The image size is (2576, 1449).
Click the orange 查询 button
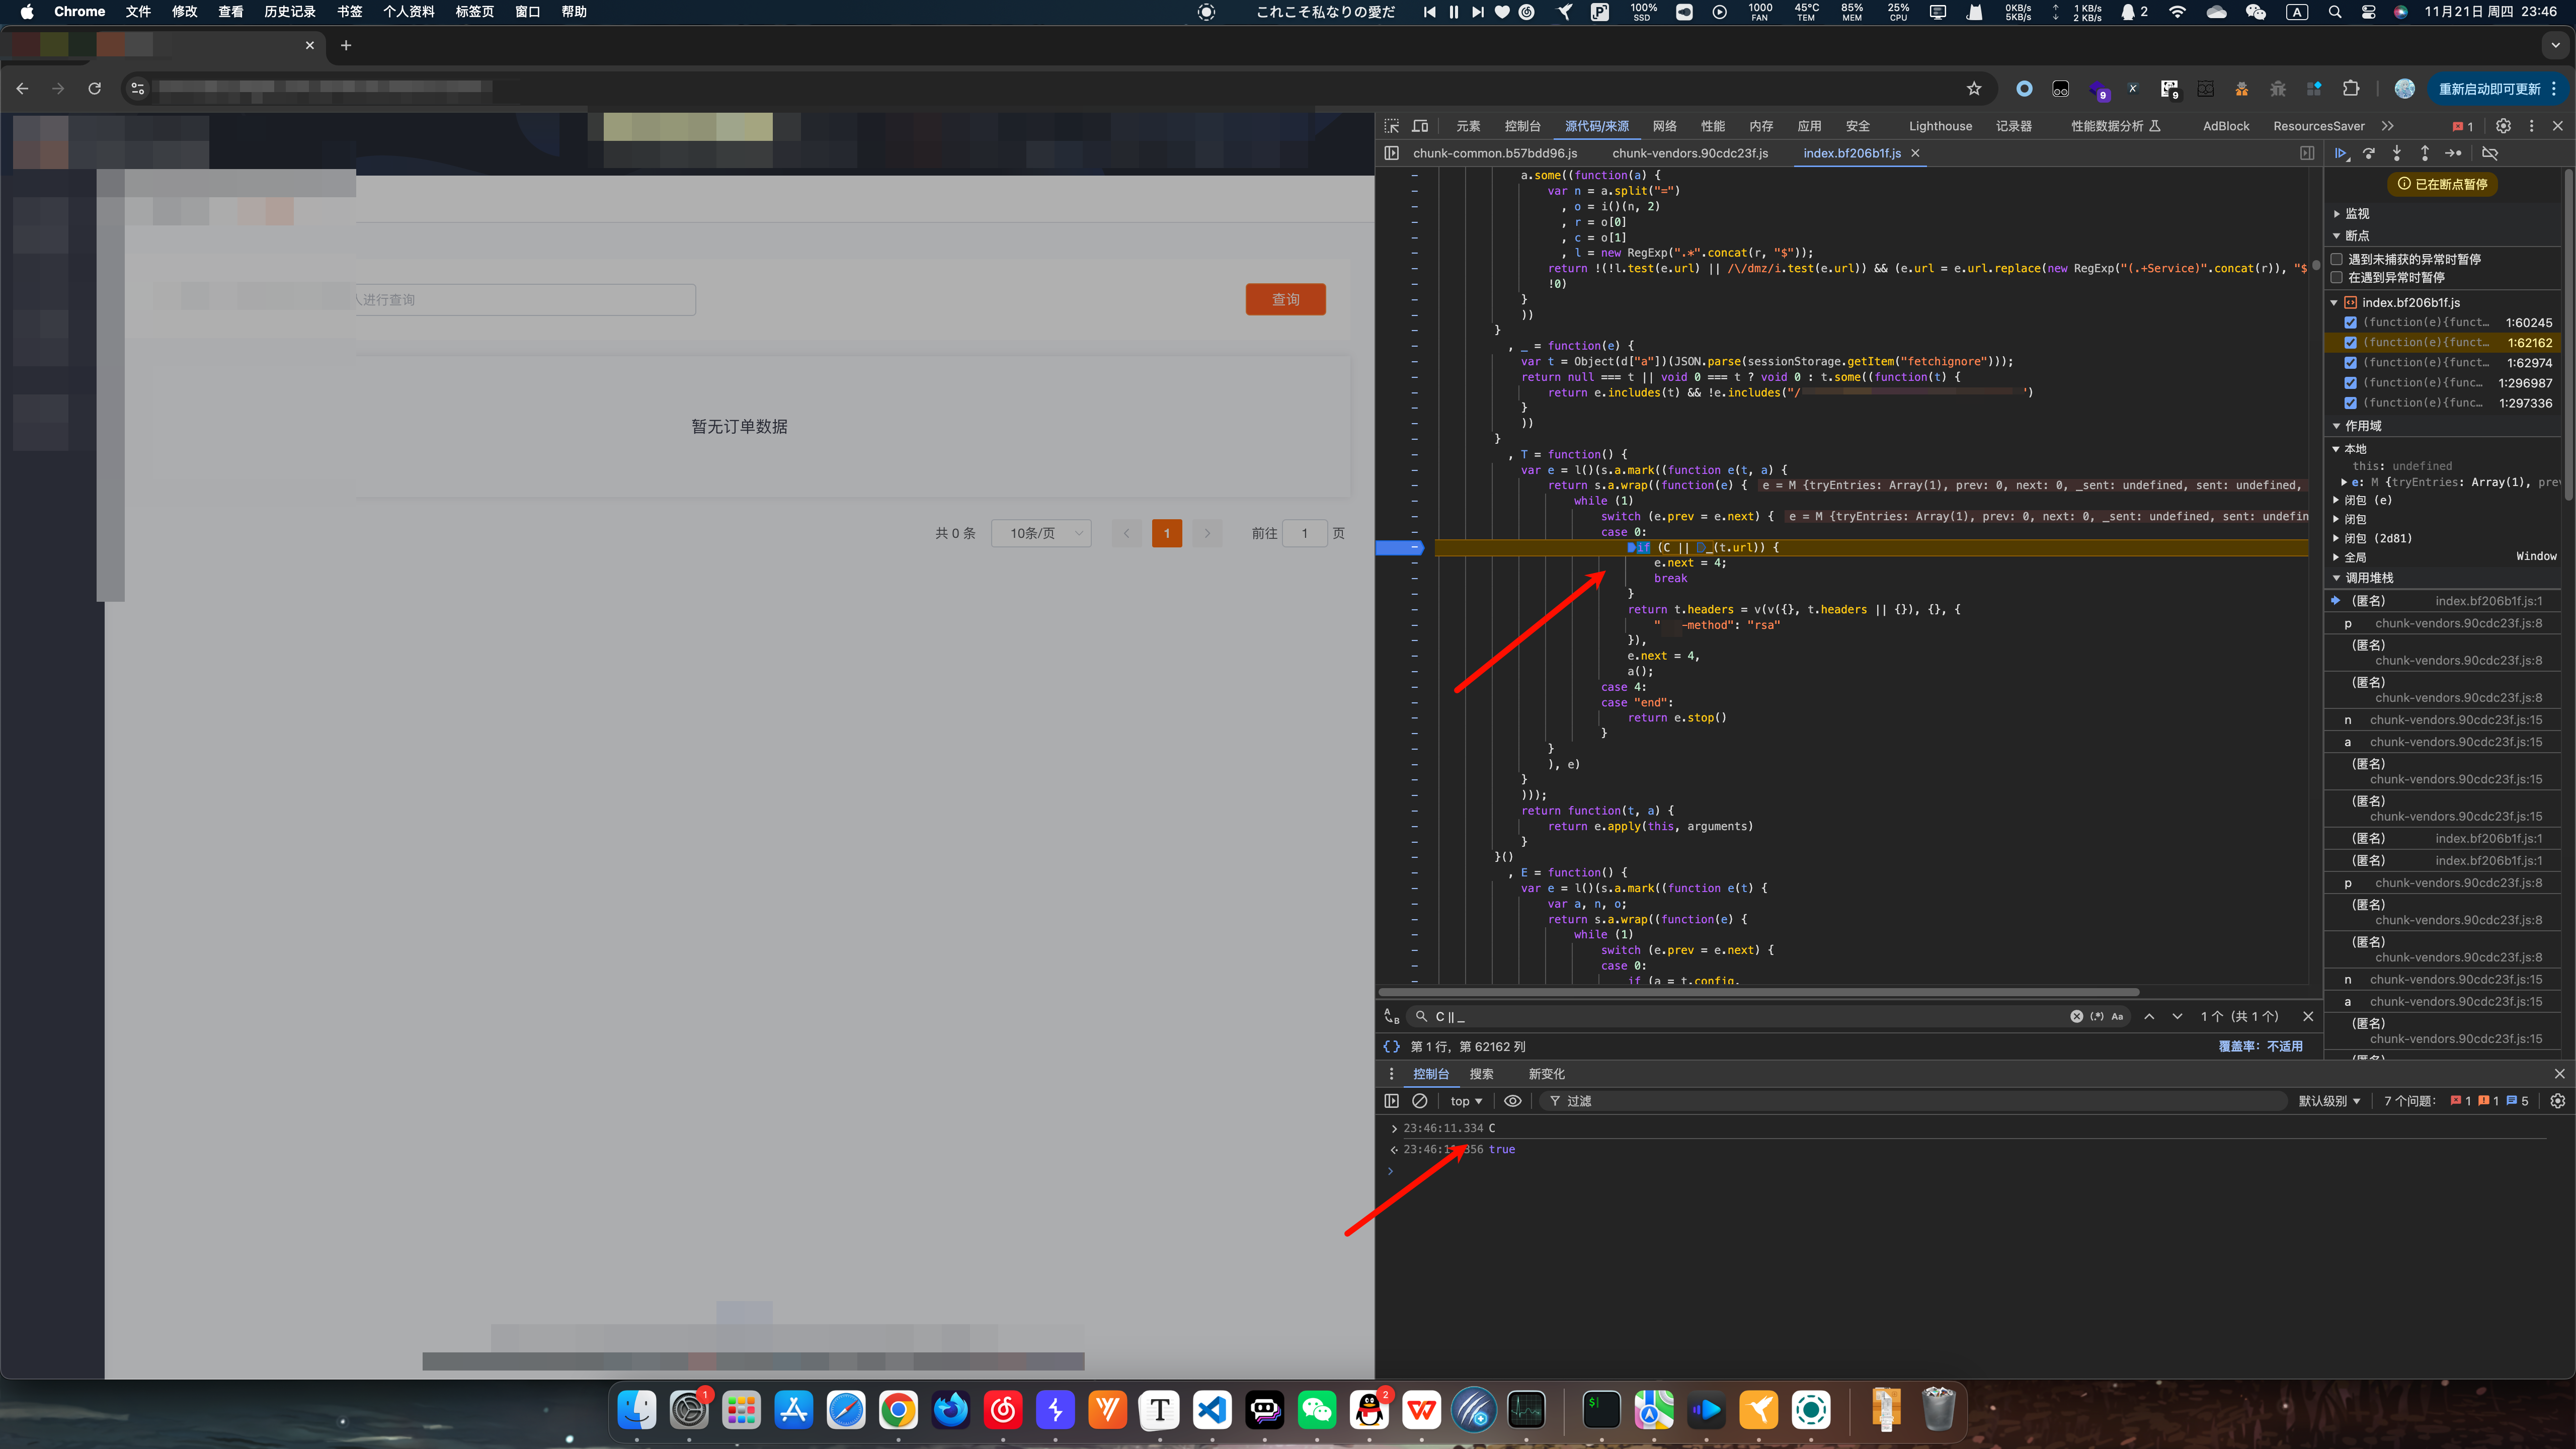(1285, 299)
